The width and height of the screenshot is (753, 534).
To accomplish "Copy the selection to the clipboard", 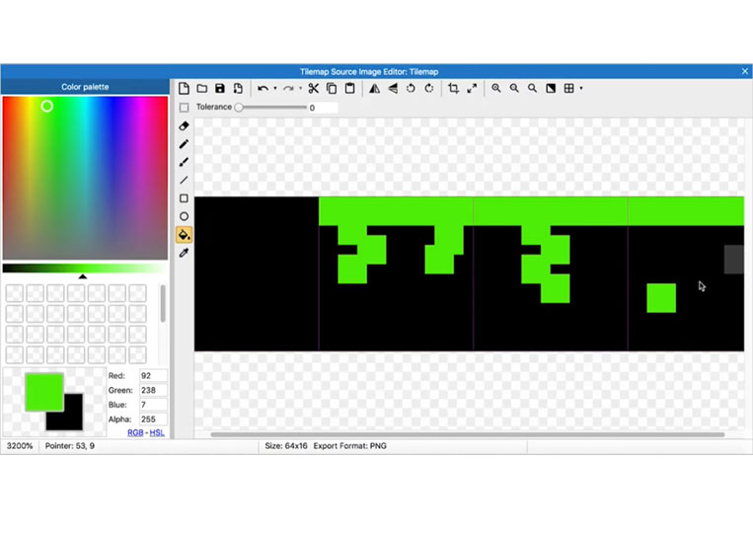I will pos(332,89).
